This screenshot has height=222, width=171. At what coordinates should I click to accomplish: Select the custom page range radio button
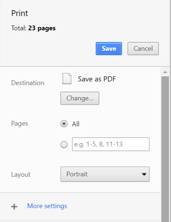point(64,145)
